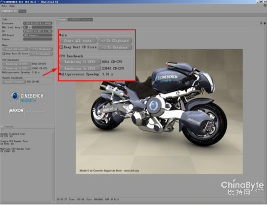Switch to the CINEBENCH R10 top tab
Screen dimensions: 267x205
pos(9,11)
